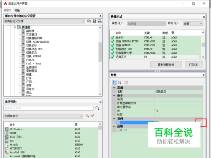Click the 打印 button

point(194,65)
